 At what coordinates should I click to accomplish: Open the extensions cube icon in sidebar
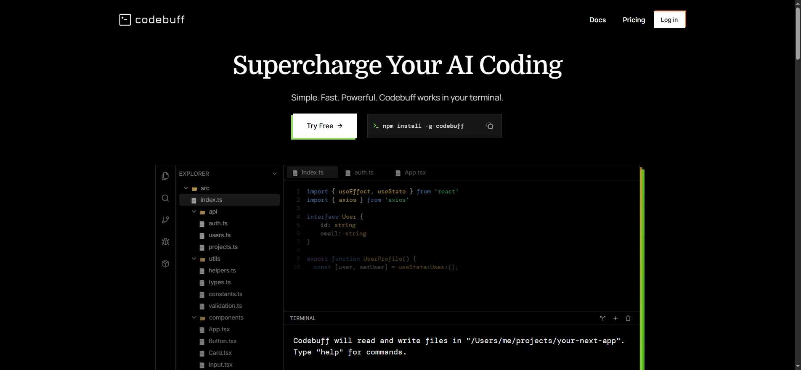click(x=165, y=264)
